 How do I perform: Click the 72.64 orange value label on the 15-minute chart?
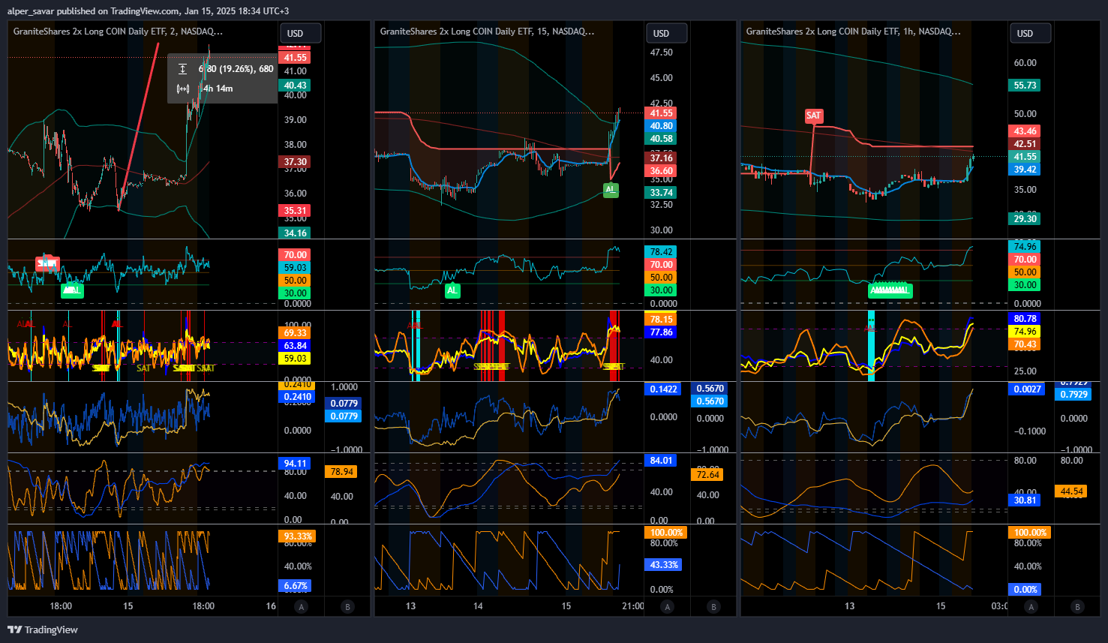tap(707, 475)
